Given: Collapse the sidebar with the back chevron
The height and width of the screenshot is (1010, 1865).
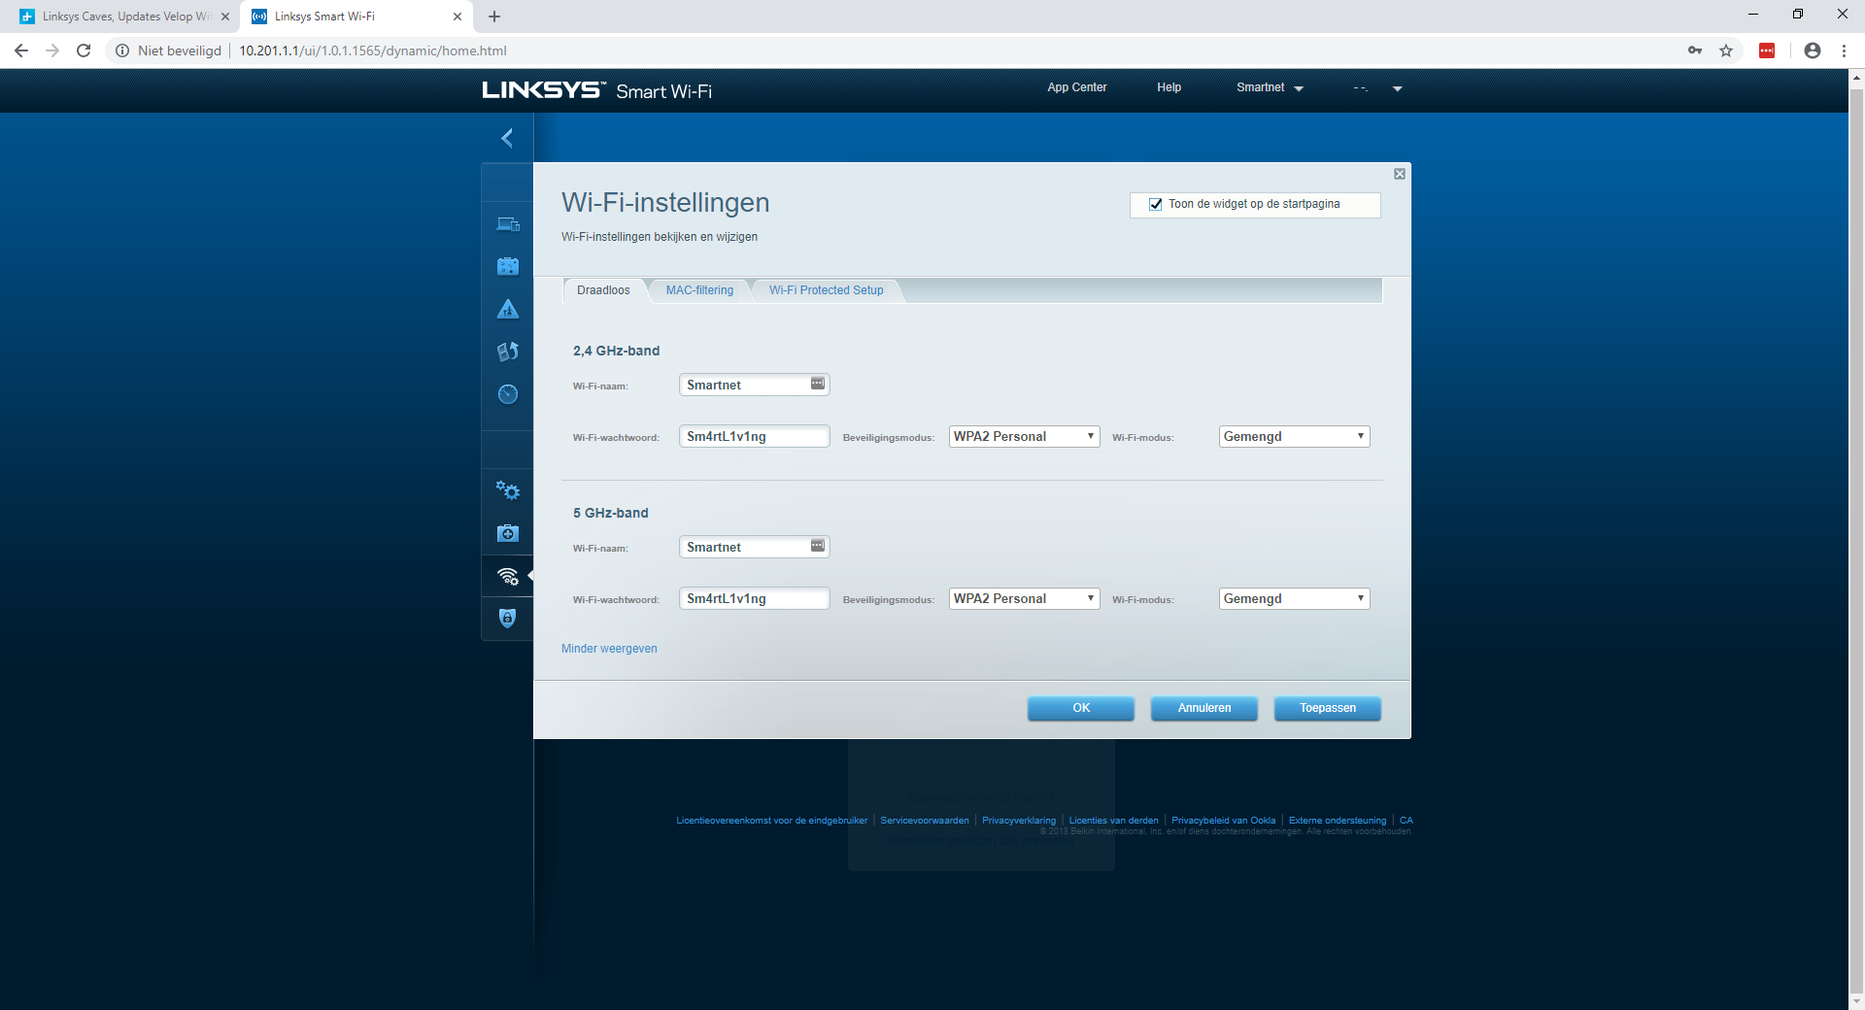Looking at the screenshot, I should [x=507, y=138].
